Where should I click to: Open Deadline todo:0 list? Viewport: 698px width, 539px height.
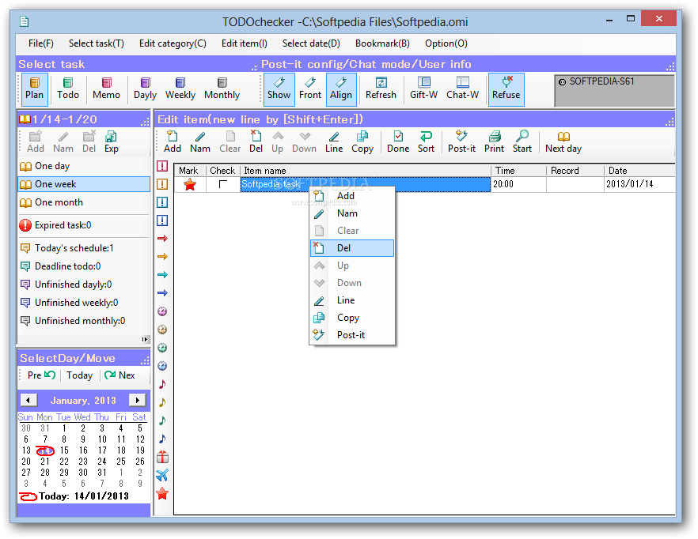pos(84,266)
